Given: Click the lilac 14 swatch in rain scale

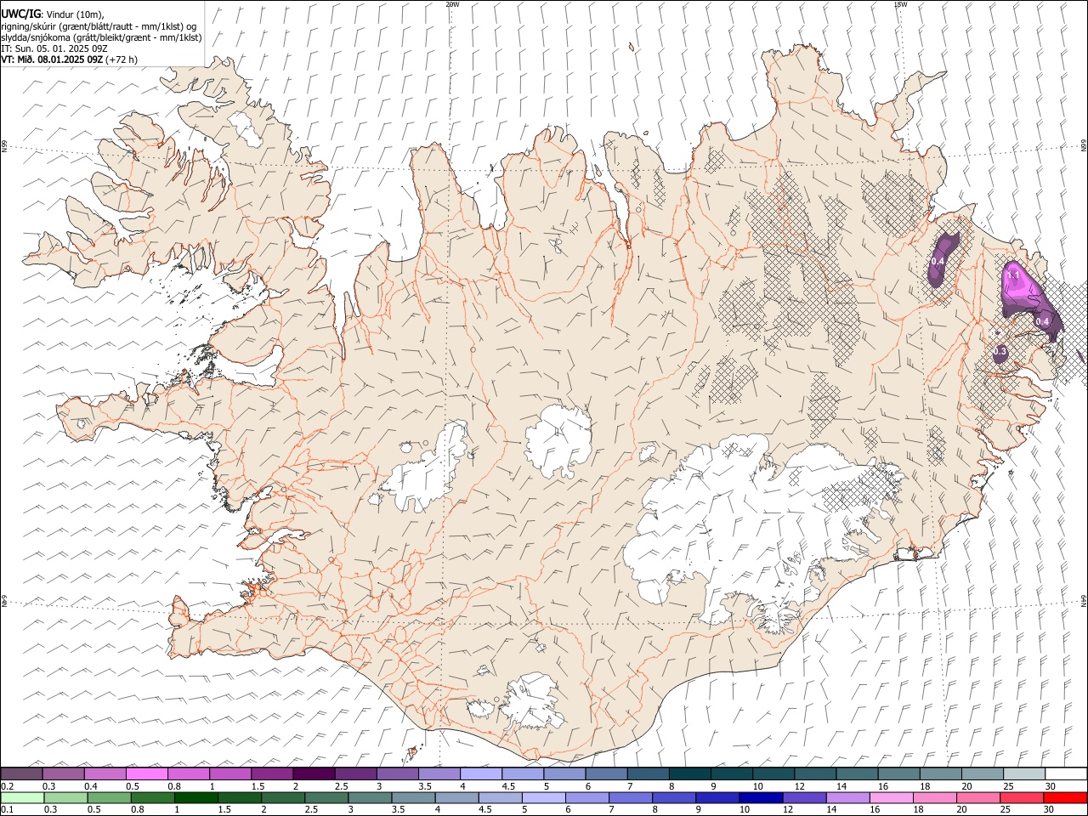Looking at the screenshot, I should click(x=847, y=798).
